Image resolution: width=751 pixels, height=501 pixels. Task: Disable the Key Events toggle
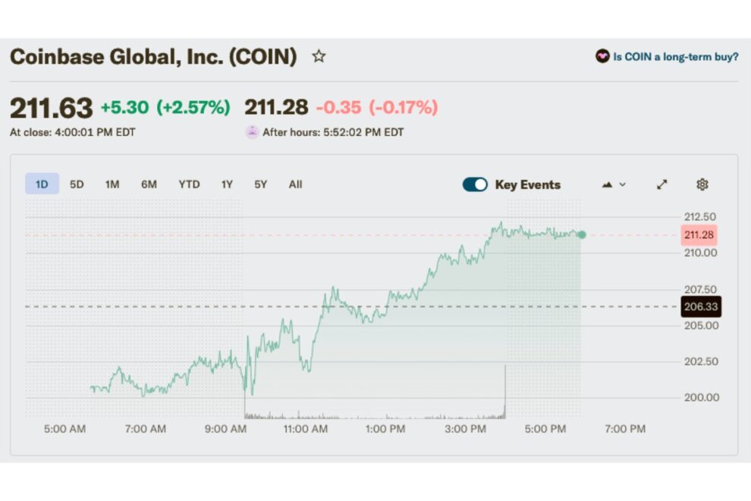(x=474, y=184)
